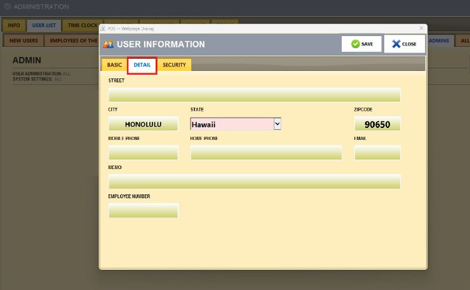Screen dimensions: 470x290
Task: Click the Mobile Phone input field
Action: [x=144, y=153]
